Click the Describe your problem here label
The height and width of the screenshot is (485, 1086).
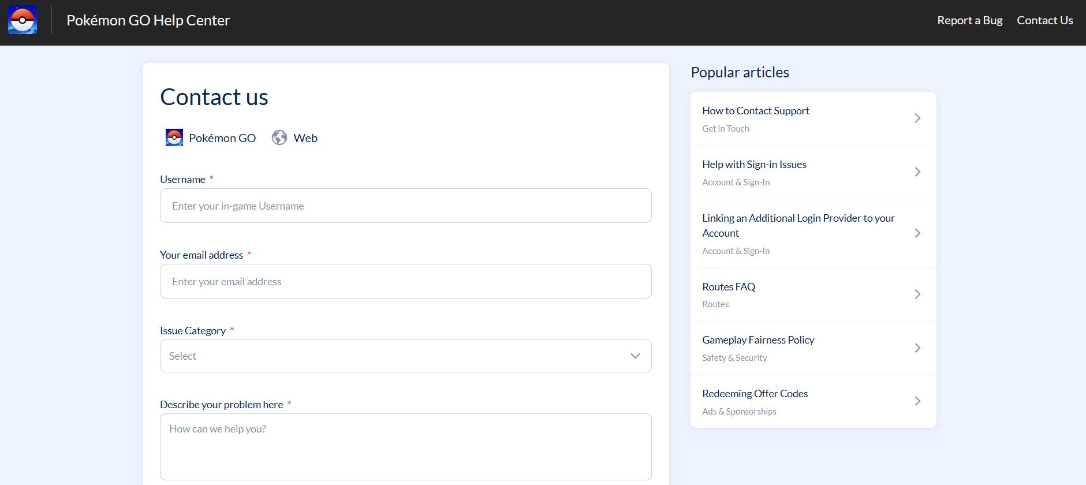coord(222,405)
